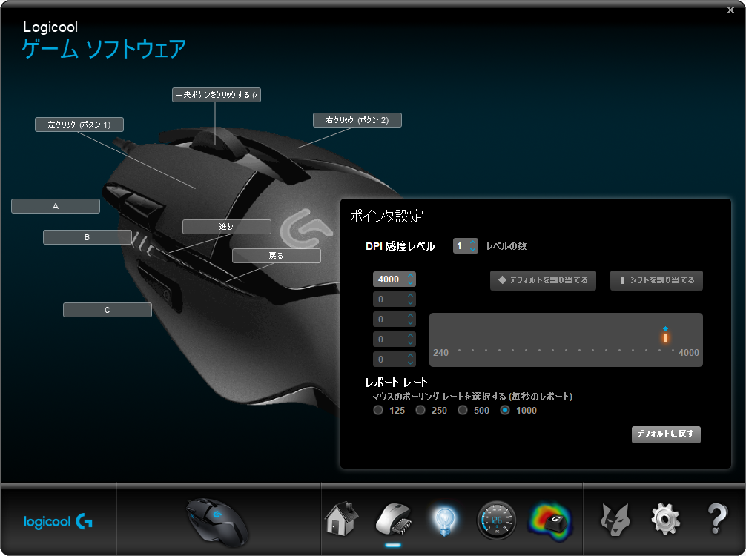Click the レベルの数 label text
Viewport: 746px width, 556px height.
(506, 246)
